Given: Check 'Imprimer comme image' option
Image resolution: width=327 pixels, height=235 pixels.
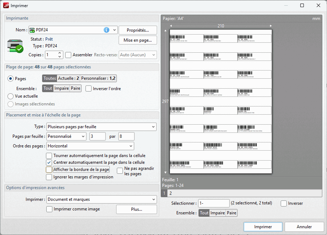Looking at the screenshot, I should pyautogui.click(x=49, y=209).
